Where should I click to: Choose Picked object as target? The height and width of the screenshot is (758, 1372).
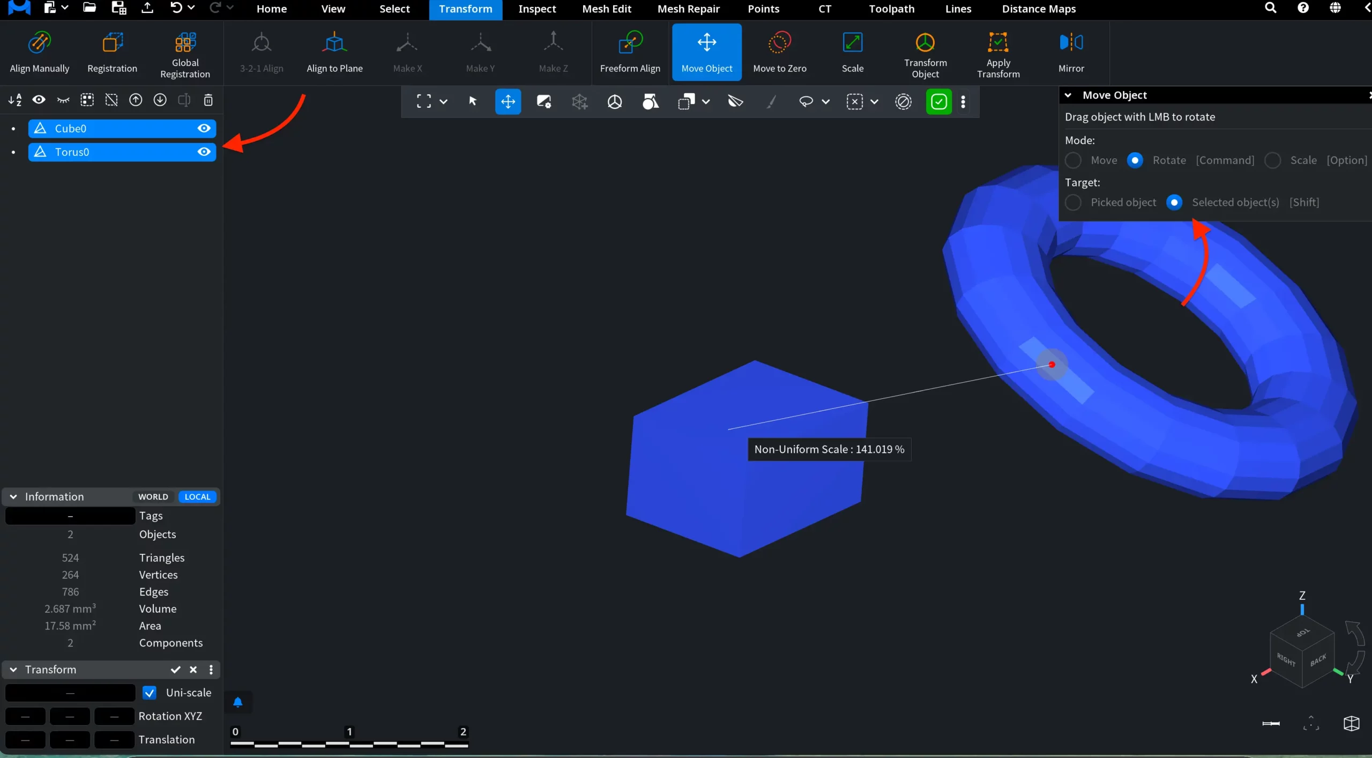(1073, 203)
